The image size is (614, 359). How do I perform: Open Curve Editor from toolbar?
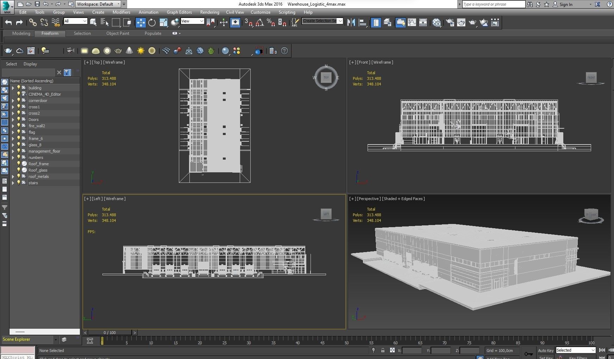point(412,23)
